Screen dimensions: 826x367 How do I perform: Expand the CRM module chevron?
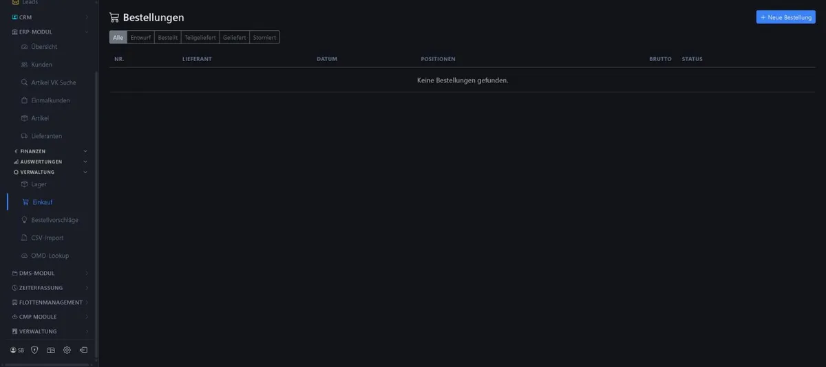pos(87,17)
